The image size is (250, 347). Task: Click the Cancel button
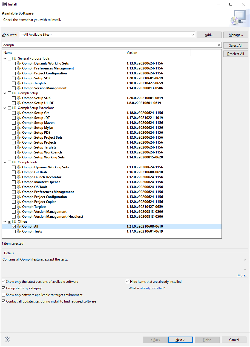click(x=234, y=340)
